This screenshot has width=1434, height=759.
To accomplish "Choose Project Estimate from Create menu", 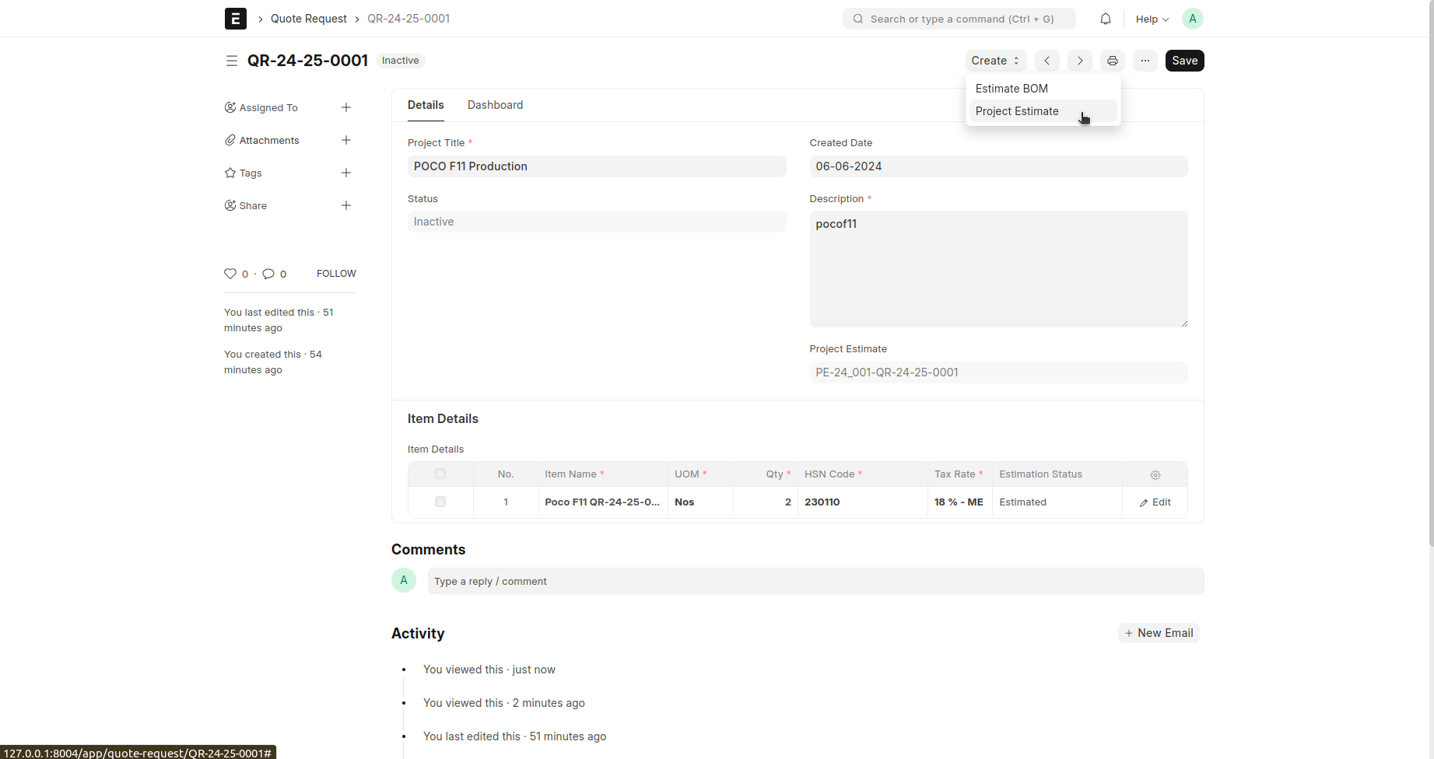I will (x=1017, y=111).
